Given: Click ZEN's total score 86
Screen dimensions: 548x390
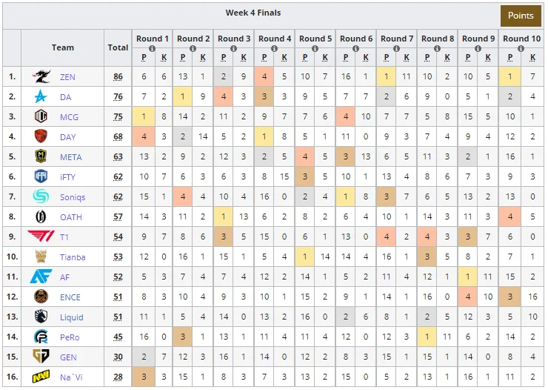Looking at the screenshot, I should [118, 76].
